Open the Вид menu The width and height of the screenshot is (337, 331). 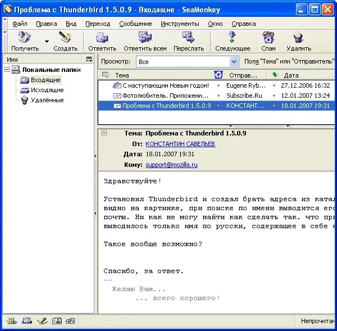[71, 24]
